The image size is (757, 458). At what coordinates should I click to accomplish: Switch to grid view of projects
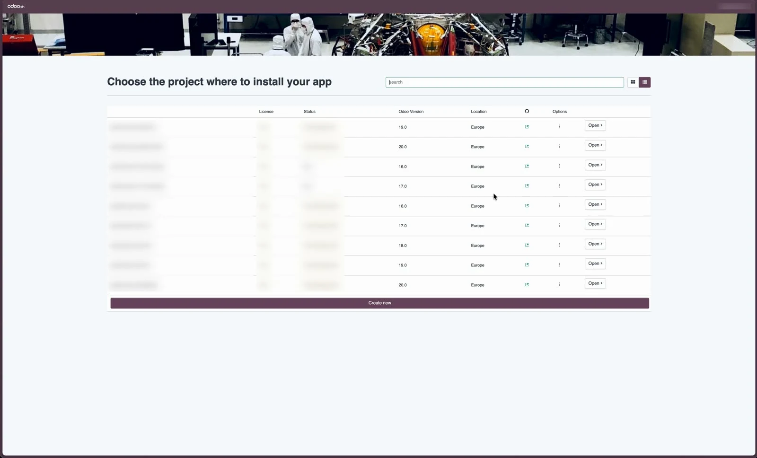coord(633,82)
